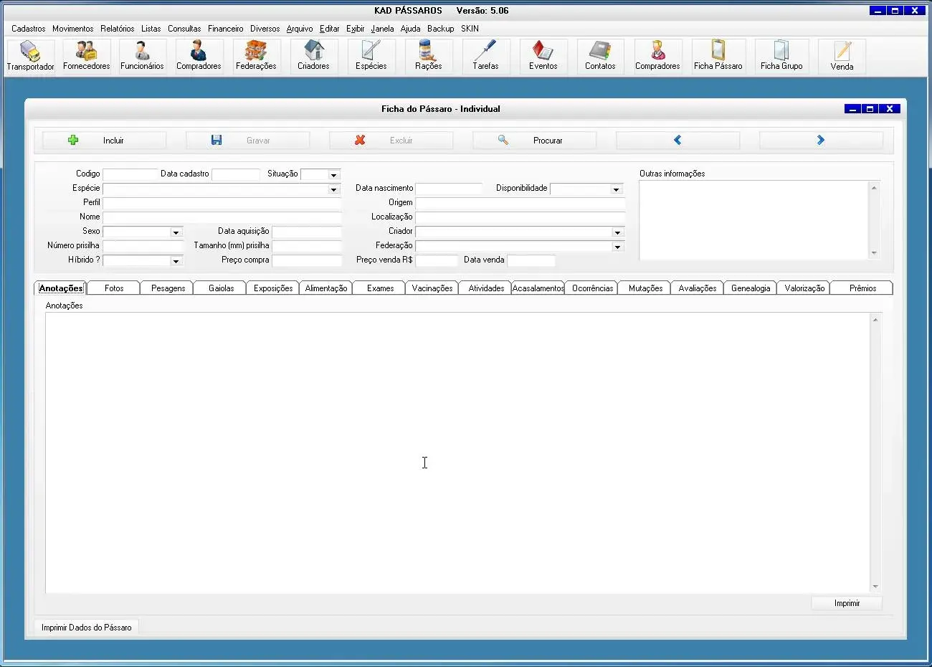Viewport: 932px width, 667px height.
Task: Click the Eventos toolbar icon
Action: 543,56
